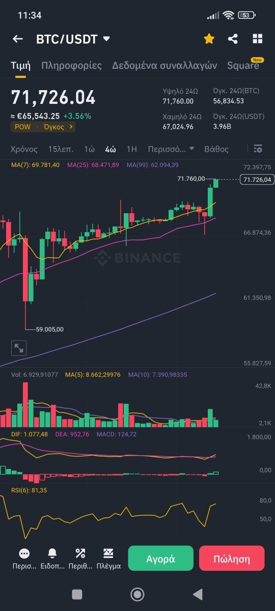The height and width of the screenshot is (611, 275).
Task: Switch to the Δεδομένα συναλλαγών tab
Action: click(164, 66)
